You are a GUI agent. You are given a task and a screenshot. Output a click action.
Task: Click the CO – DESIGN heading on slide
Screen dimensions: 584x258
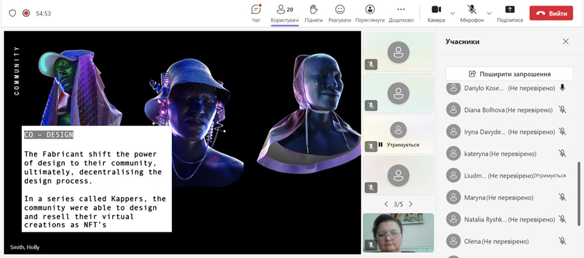pos(49,135)
